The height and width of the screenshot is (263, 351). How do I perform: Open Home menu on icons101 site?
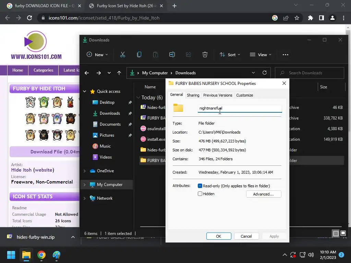click(18, 70)
